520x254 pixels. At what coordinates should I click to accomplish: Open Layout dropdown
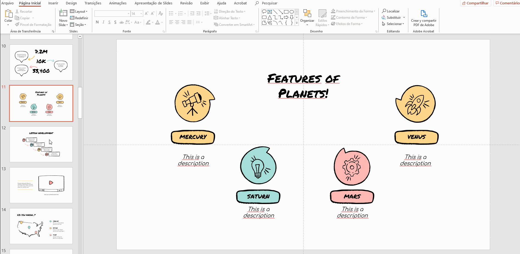click(x=79, y=12)
